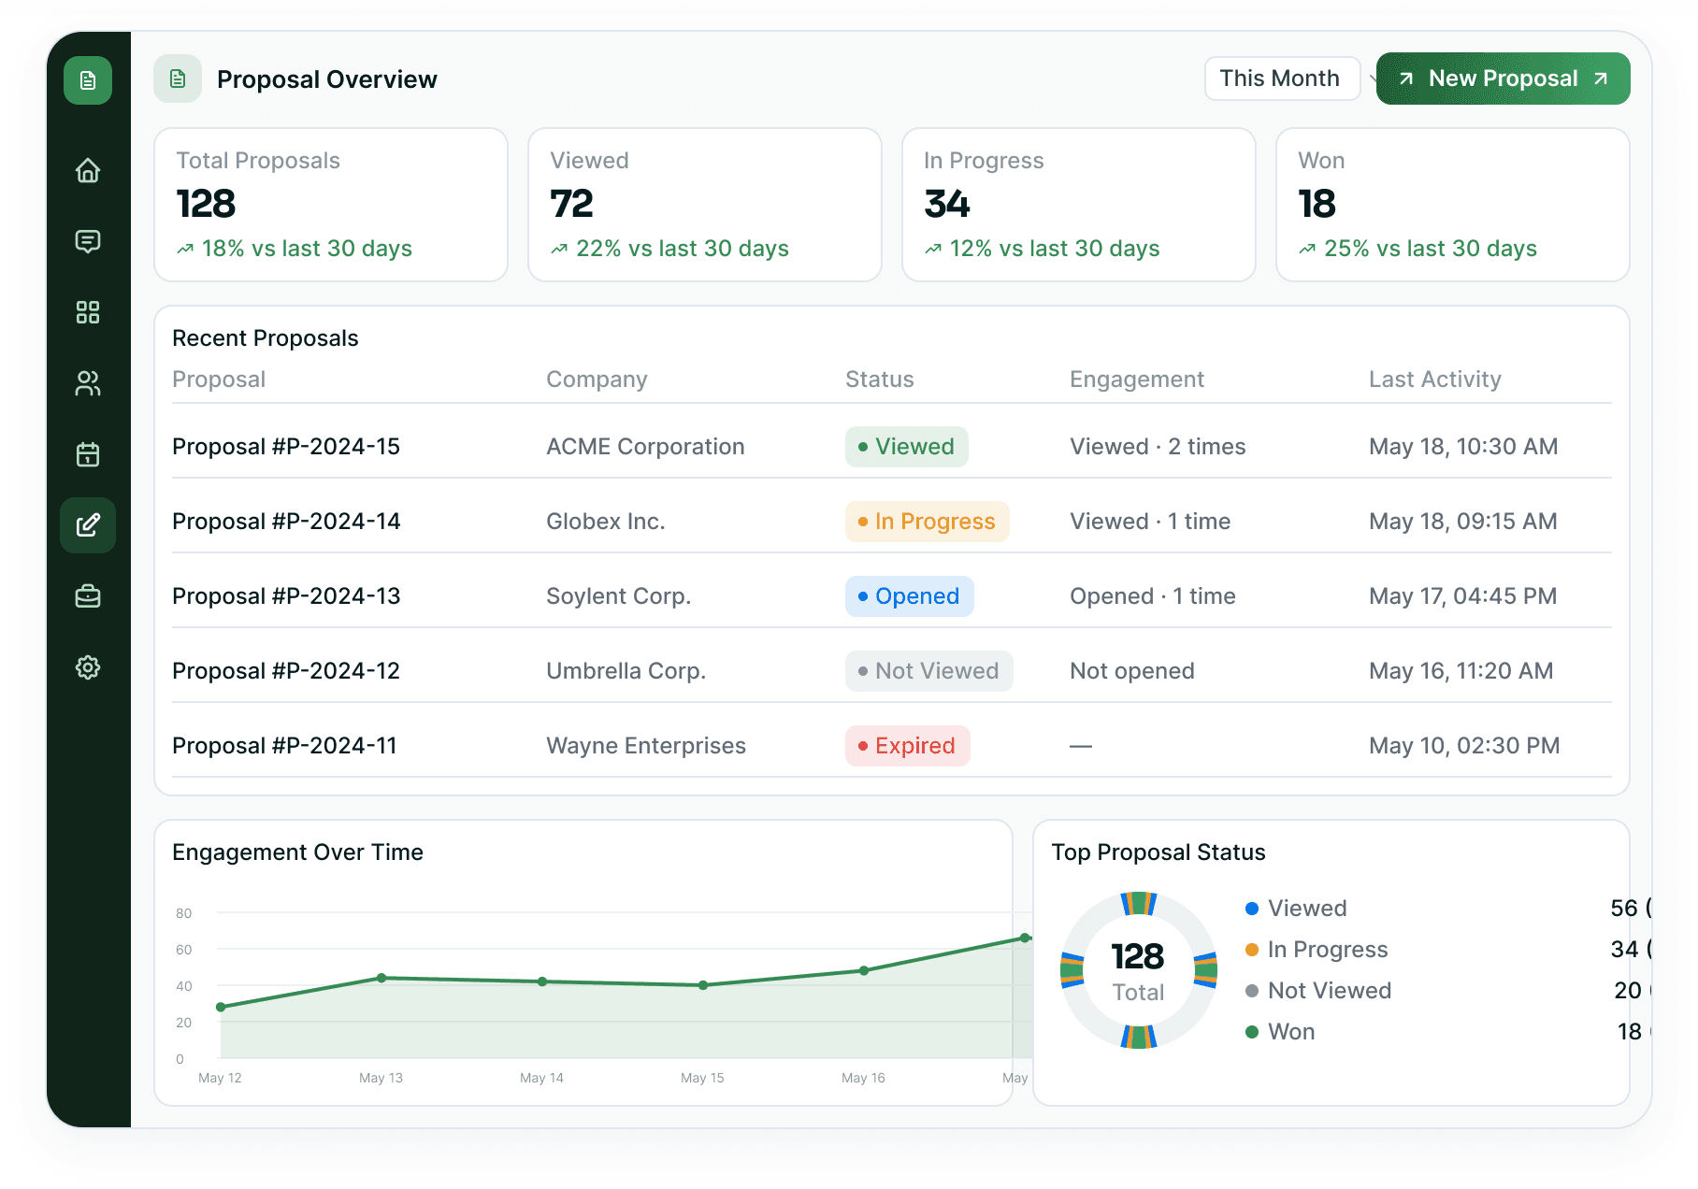Open the Messages chat icon in sidebar
The image size is (1698, 1189).
(x=88, y=241)
